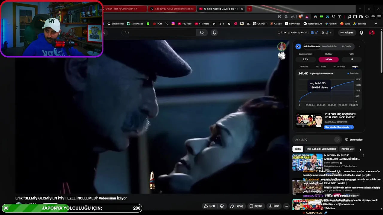Switch to Görüntülenmeler tab in vidIQ
383x215 pixels.
[312, 46]
